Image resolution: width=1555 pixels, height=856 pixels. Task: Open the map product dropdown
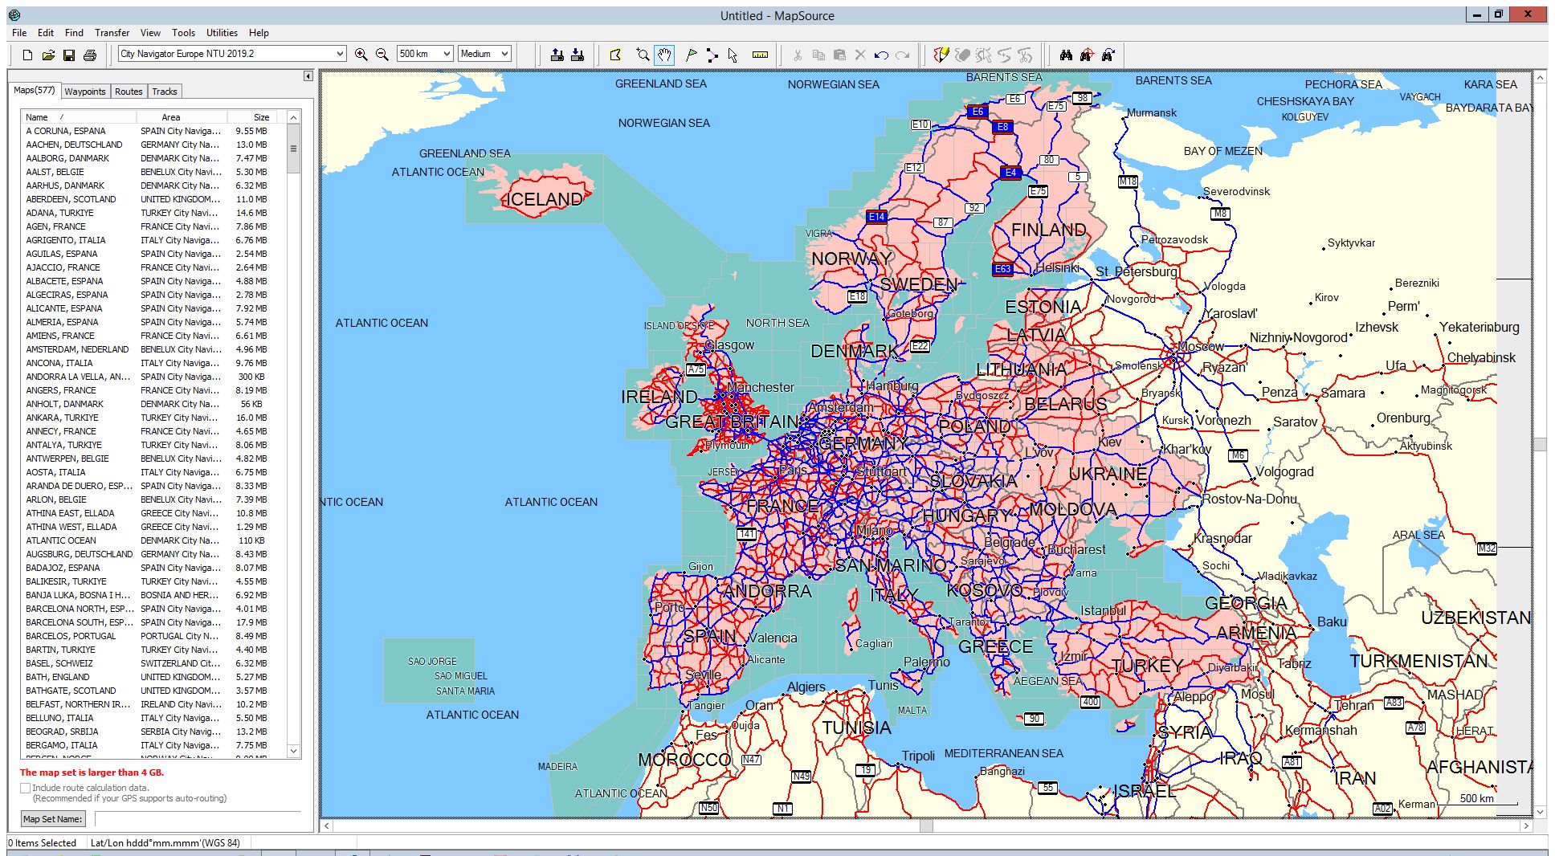(340, 54)
